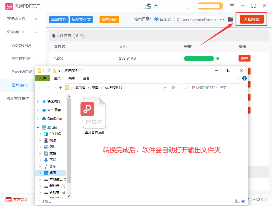
Task: Select 图片 folder in navigation tree
Action: (52, 147)
